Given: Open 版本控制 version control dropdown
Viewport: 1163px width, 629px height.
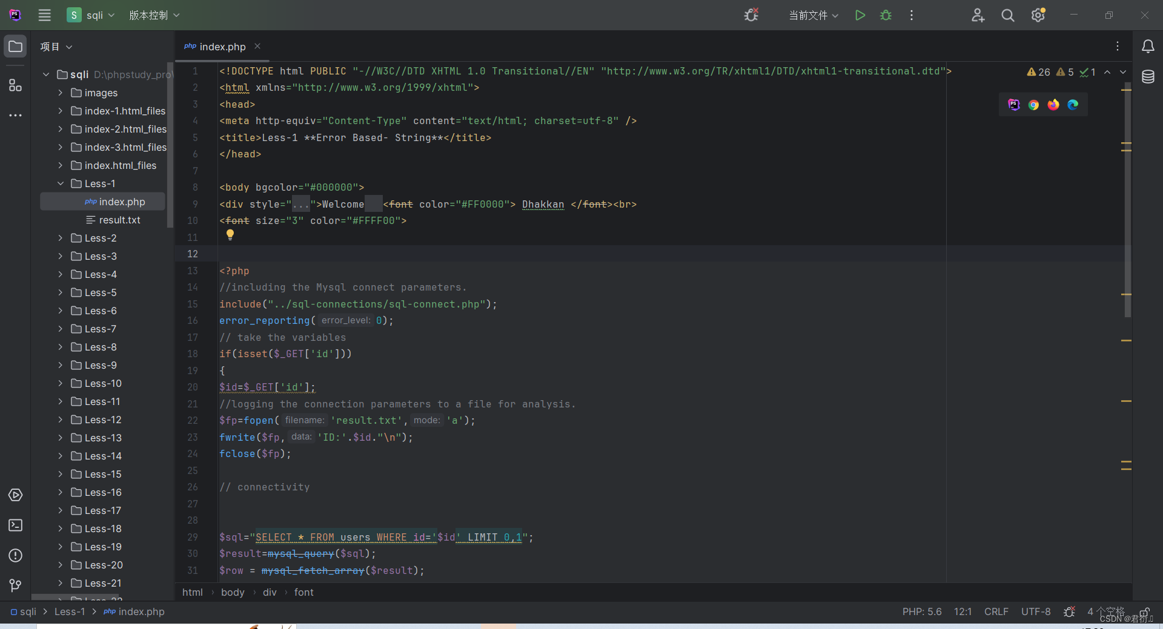Looking at the screenshot, I should coord(154,15).
